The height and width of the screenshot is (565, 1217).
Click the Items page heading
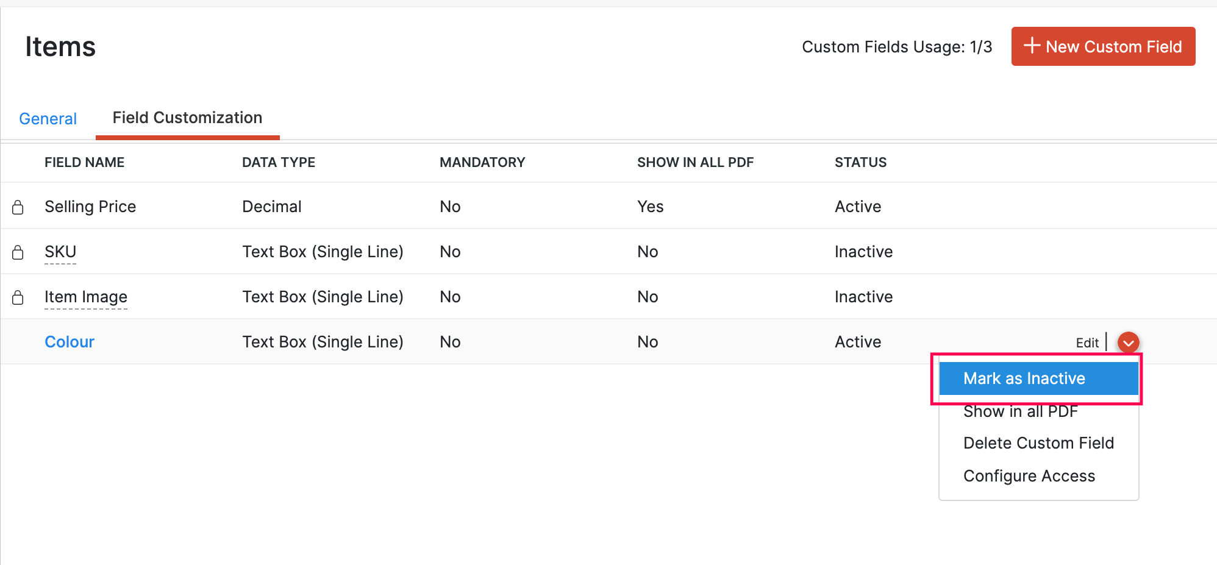(60, 47)
